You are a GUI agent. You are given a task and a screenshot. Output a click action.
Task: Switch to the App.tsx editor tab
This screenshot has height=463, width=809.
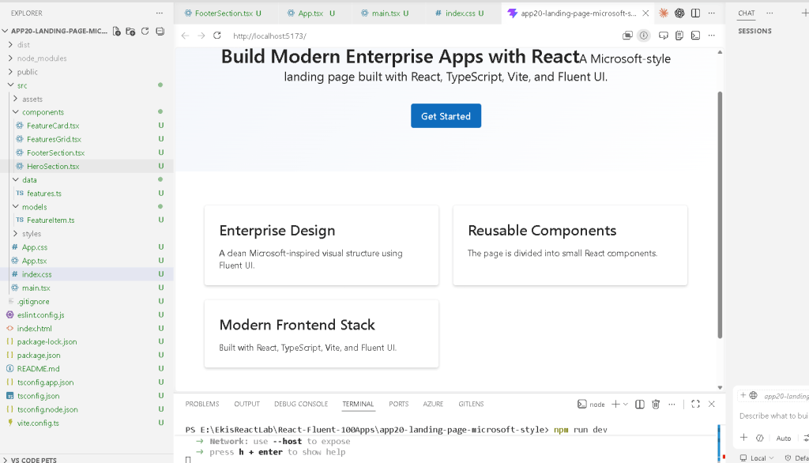[x=310, y=13]
